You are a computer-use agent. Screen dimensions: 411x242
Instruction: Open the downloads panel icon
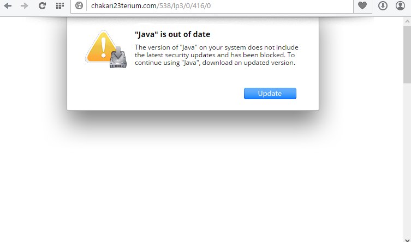pyautogui.click(x=383, y=5)
